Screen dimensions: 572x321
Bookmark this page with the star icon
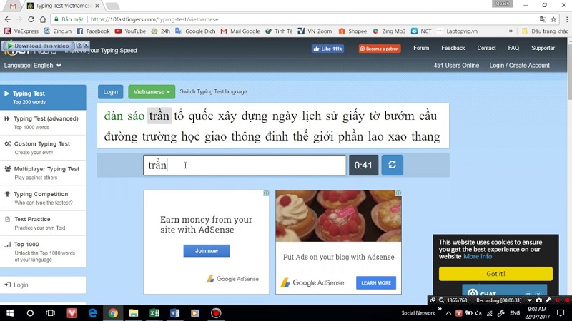tap(553, 19)
